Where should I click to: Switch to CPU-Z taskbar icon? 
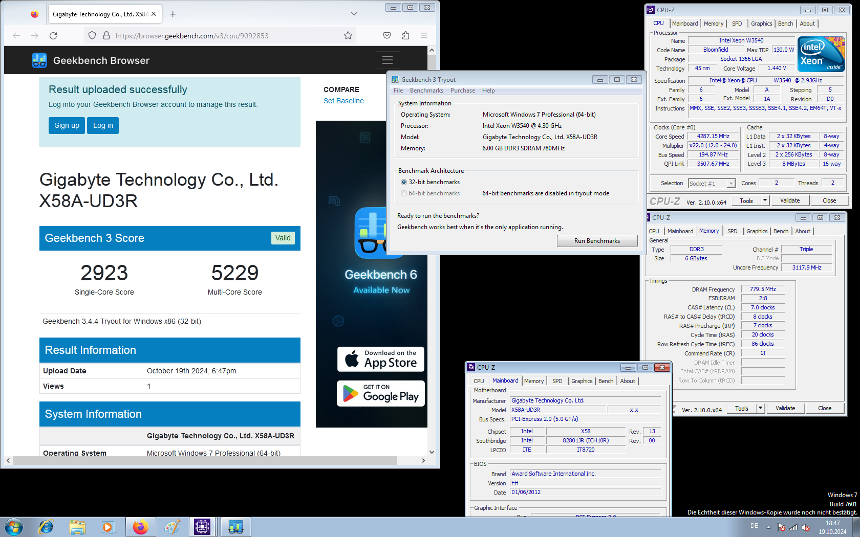(202, 527)
